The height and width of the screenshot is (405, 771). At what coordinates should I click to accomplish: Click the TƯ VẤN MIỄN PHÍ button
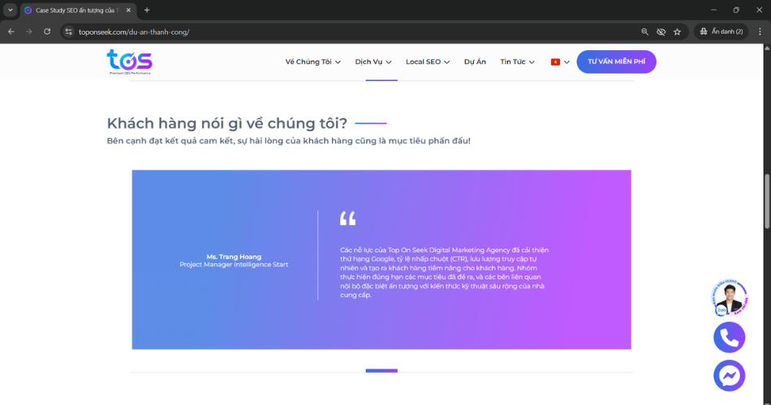[x=616, y=62]
